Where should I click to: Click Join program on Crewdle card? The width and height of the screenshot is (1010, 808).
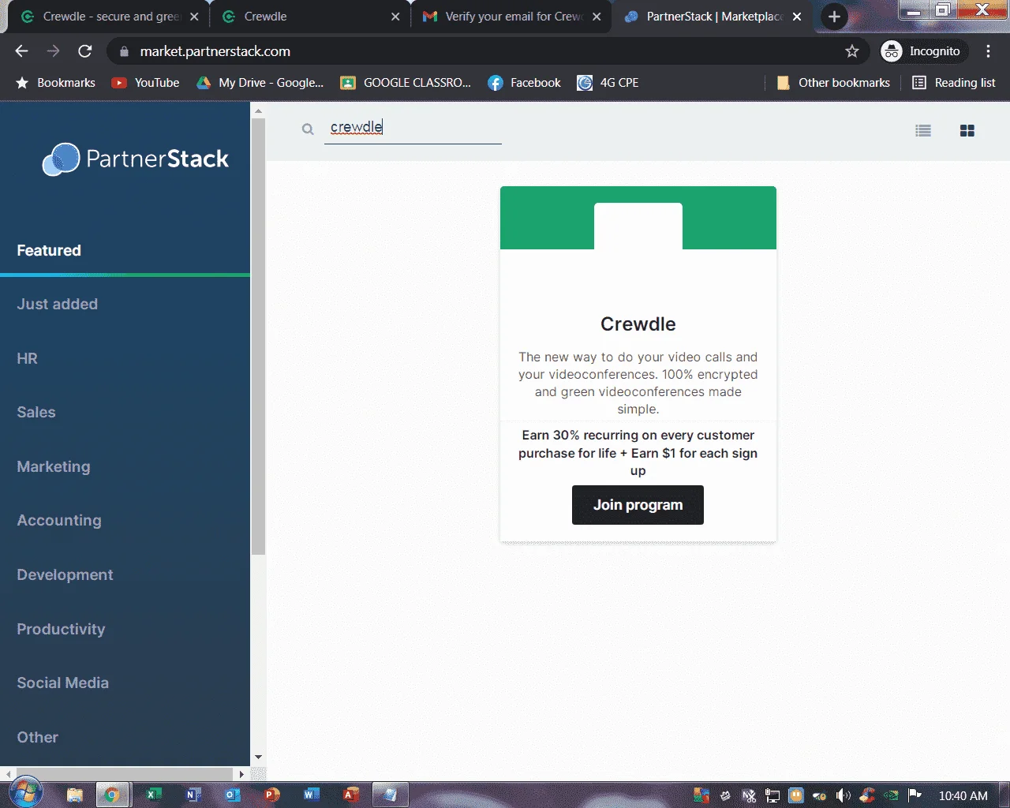click(638, 505)
